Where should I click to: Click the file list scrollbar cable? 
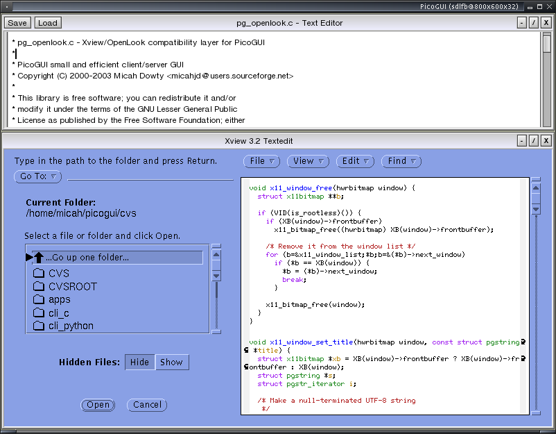(216, 306)
